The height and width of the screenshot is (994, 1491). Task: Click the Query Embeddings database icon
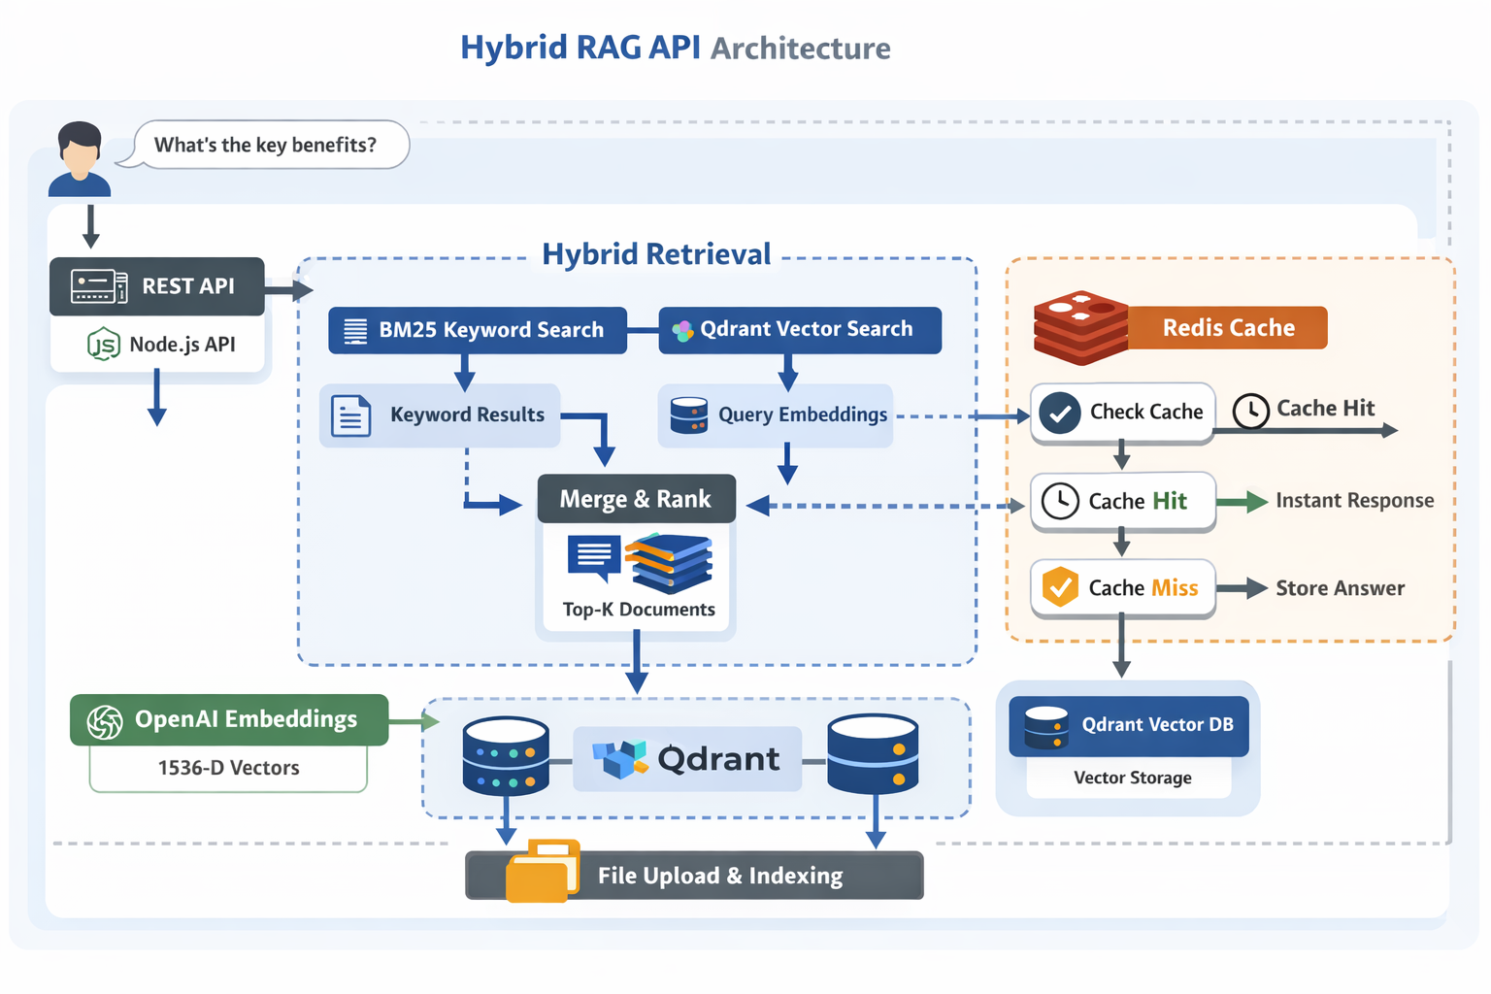click(x=689, y=415)
